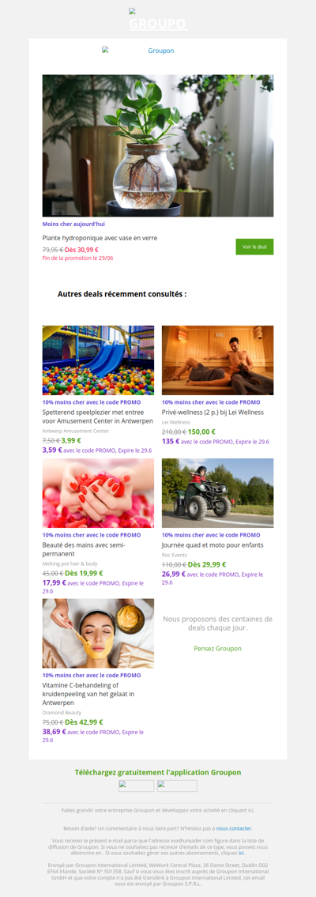This screenshot has height=897, width=316.
Task: Click the second app store badge image
Action: (177, 786)
